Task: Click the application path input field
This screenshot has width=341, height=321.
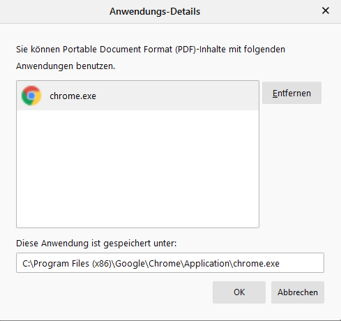Action: (170, 263)
